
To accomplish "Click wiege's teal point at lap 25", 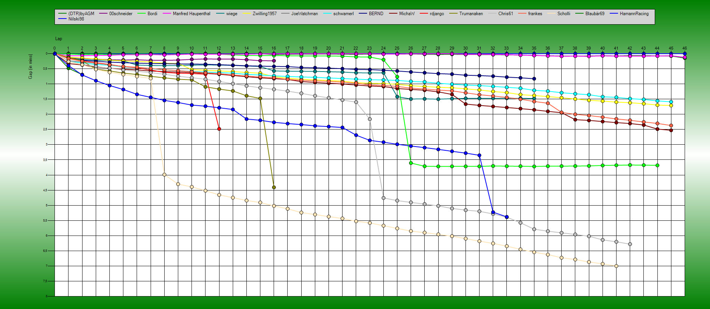I will click(397, 97).
